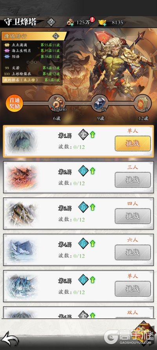
Task: View the 6-wave copper coin reward
Action: 57,104
